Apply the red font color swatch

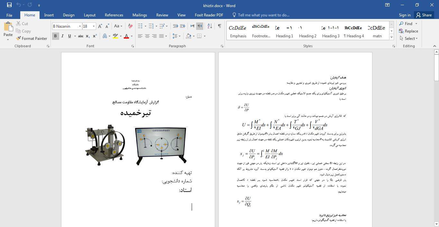pos(126,36)
